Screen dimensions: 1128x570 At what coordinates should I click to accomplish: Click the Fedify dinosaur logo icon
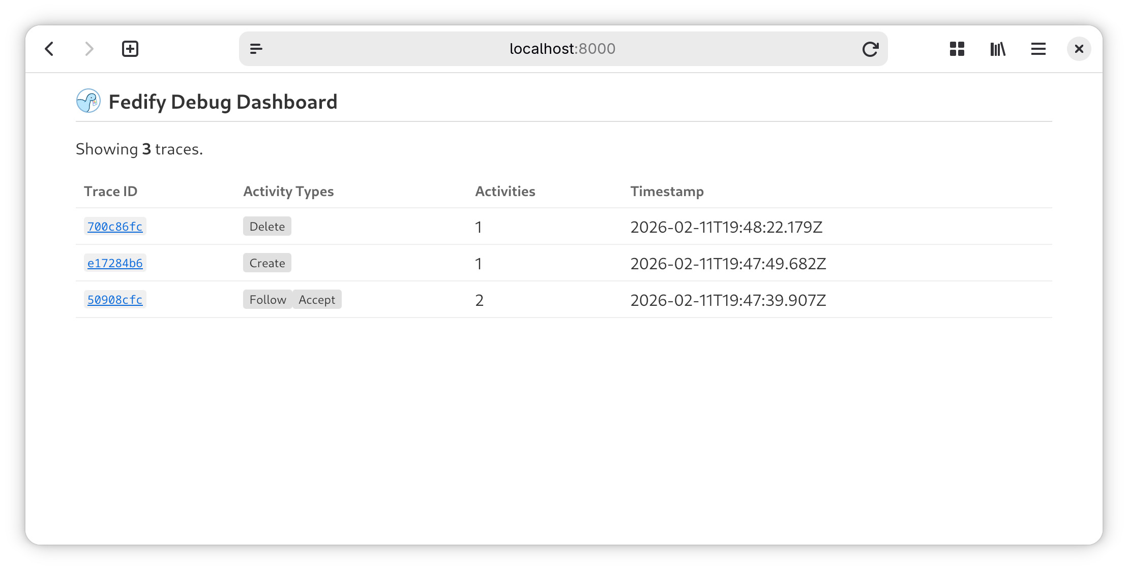(87, 102)
